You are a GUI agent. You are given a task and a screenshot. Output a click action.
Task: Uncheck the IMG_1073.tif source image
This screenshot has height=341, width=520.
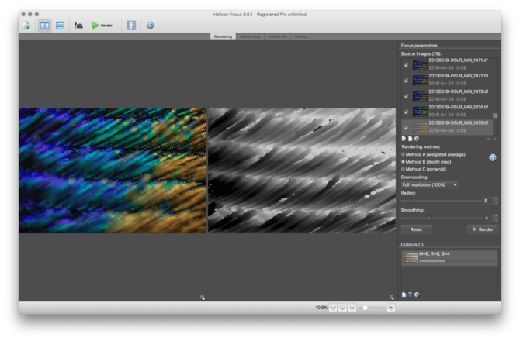tap(406, 96)
